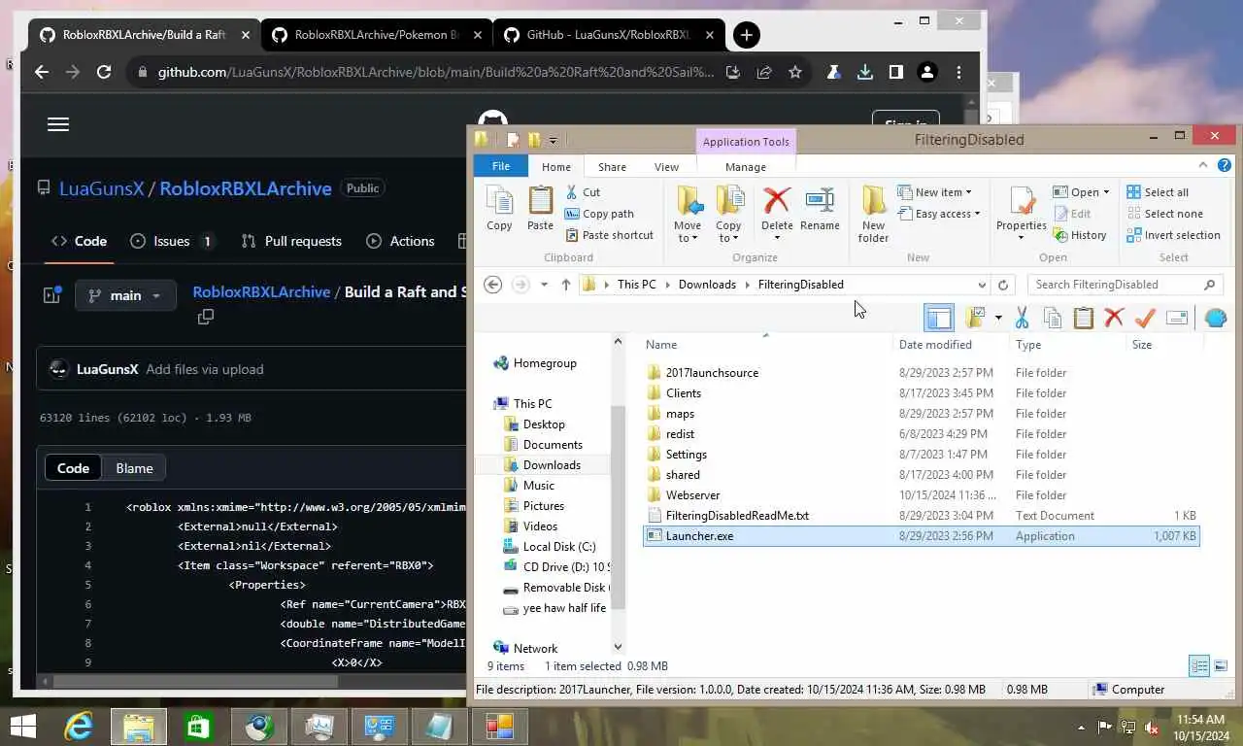Click the Internet Explorer taskbar icon
The width and height of the screenshot is (1243, 746).
(x=79, y=727)
